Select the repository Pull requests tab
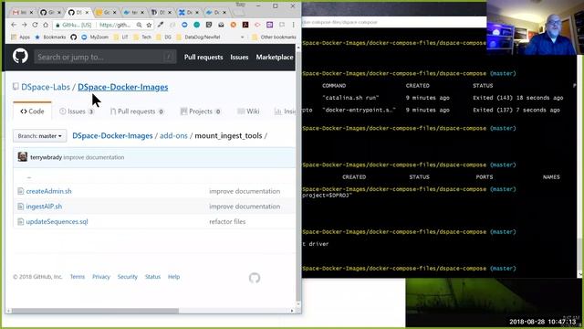This screenshot has height=329, width=584. 137,111
